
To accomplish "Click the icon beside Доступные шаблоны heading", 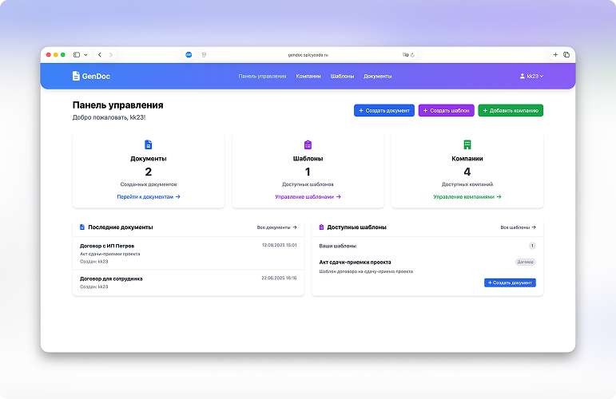I will pos(321,227).
